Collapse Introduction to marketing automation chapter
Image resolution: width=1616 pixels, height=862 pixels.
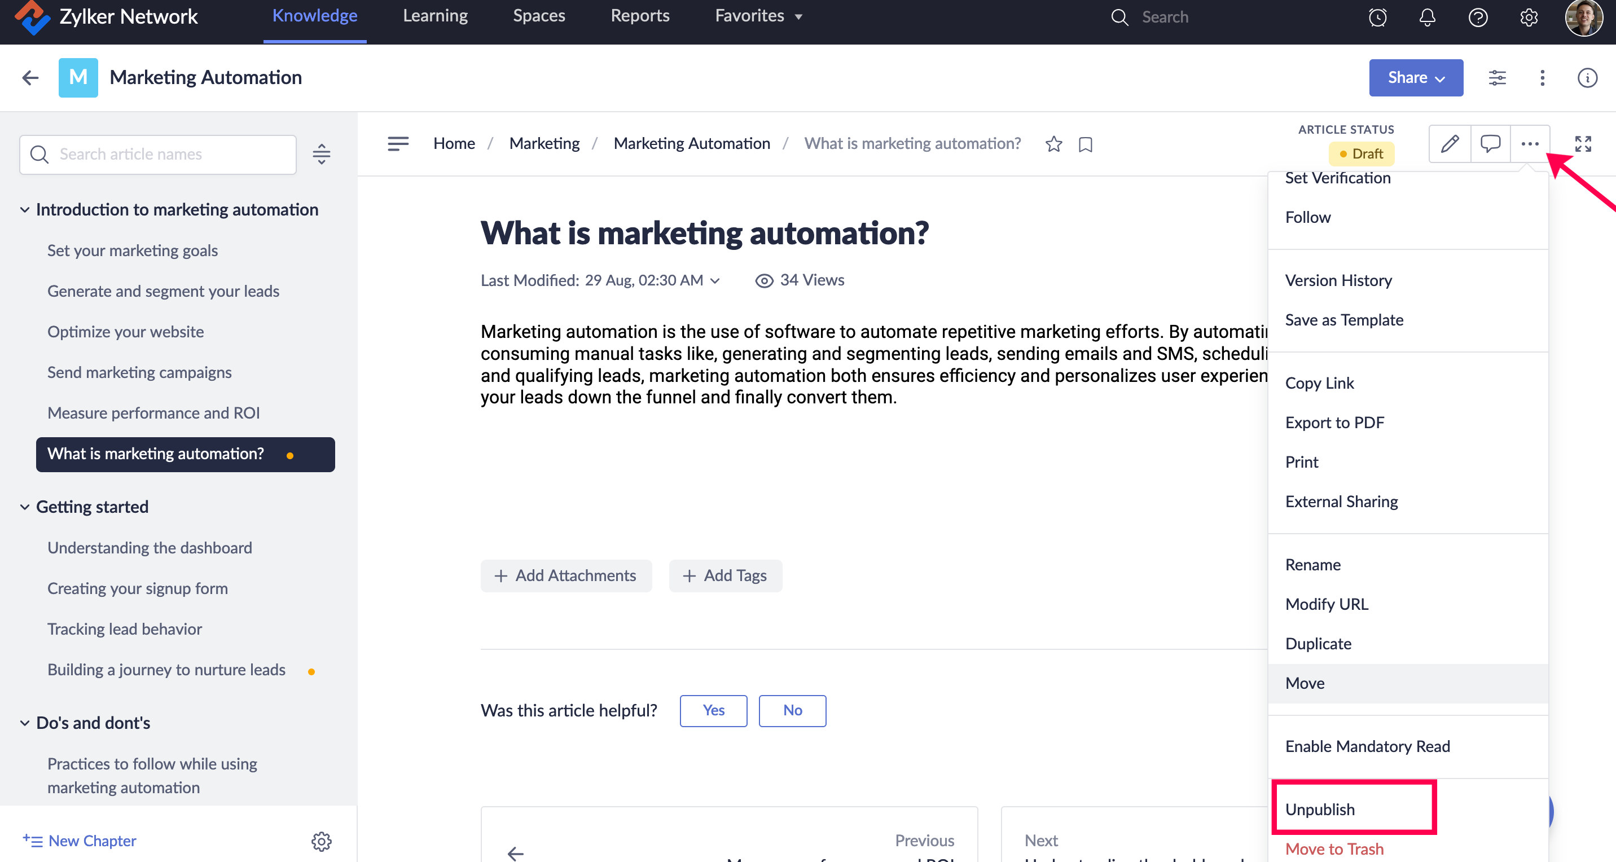click(24, 209)
